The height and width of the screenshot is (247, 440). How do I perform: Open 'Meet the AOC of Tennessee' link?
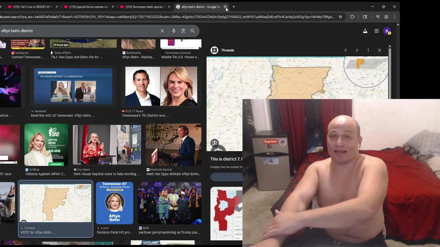click(x=63, y=116)
